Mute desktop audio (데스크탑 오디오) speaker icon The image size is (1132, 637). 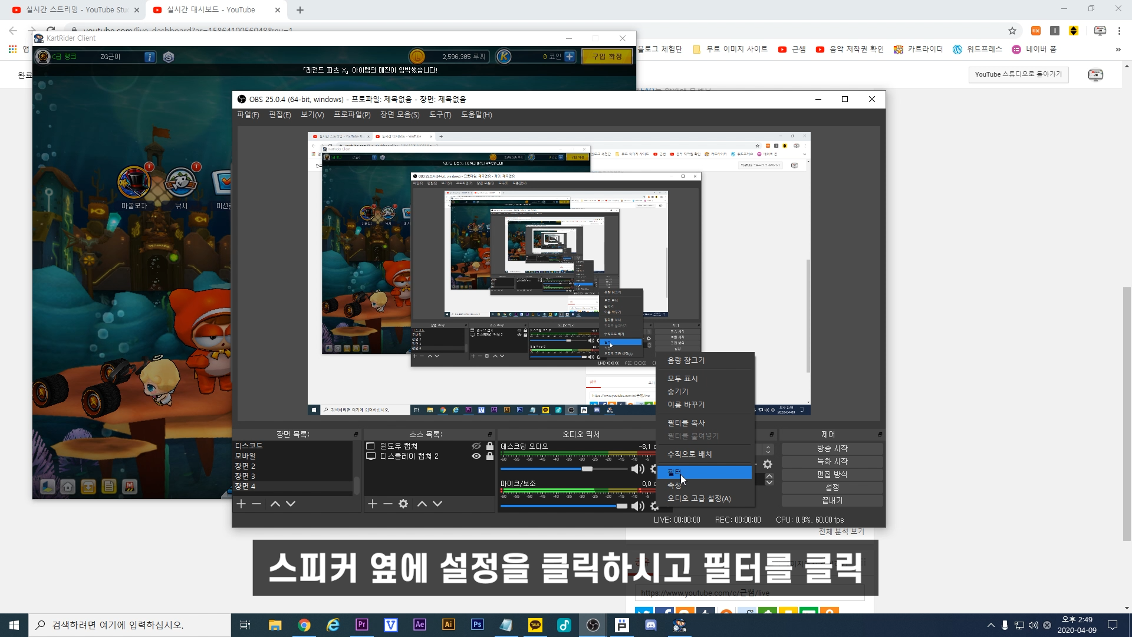(x=637, y=469)
